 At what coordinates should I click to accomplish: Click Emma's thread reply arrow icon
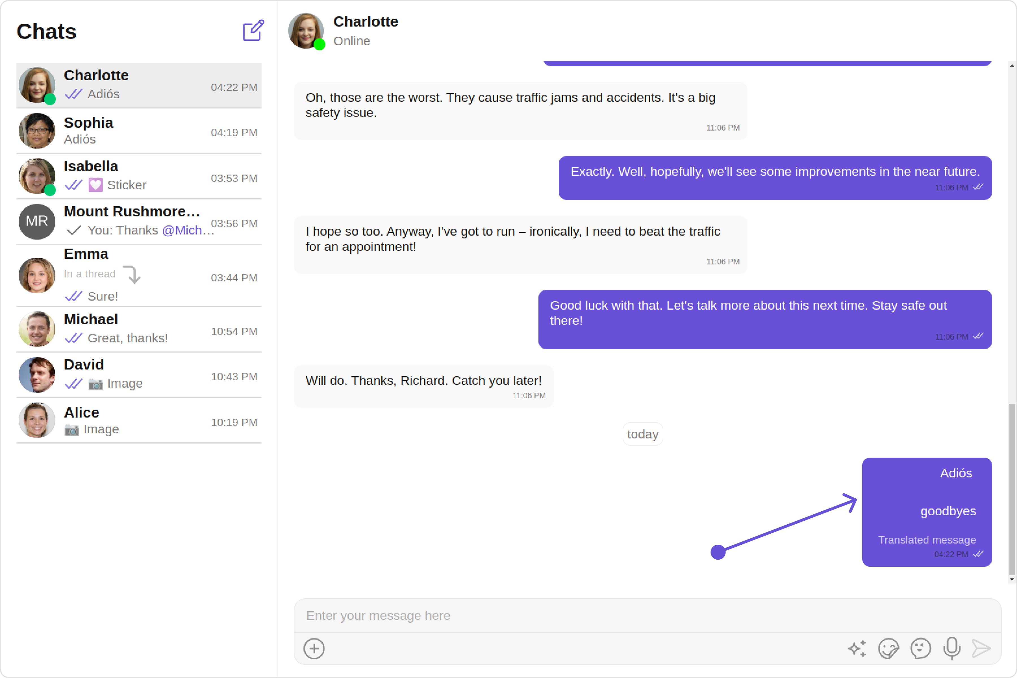coord(132,274)
